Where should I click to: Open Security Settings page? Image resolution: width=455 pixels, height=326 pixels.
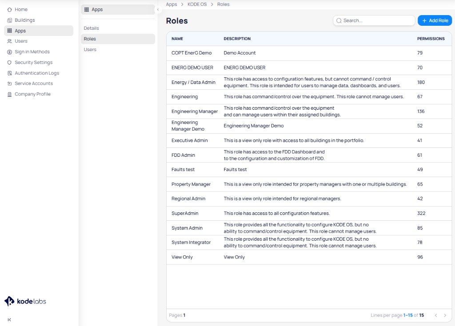[x=39, y=62]
